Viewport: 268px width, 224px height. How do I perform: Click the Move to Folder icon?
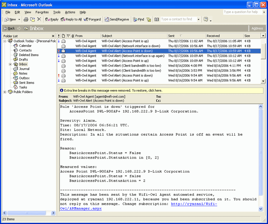33,19
